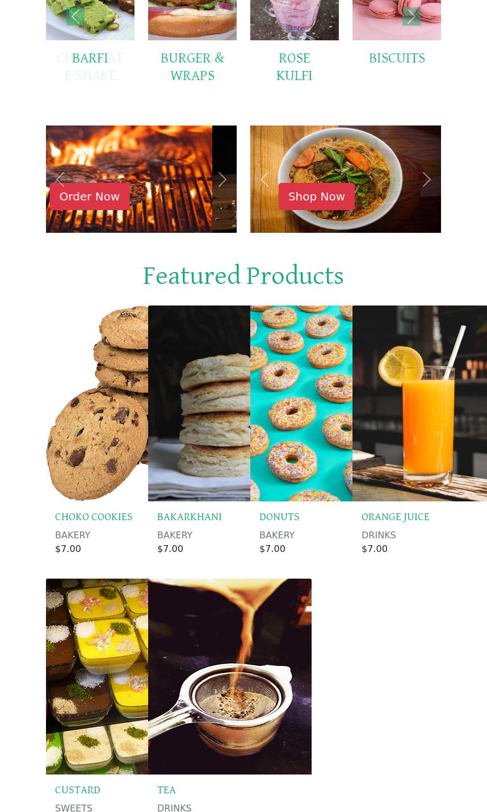The width and height of the screenshot is (487, 812).
Task: Open the Bakarkhani product title
Action: pos(190,517)
